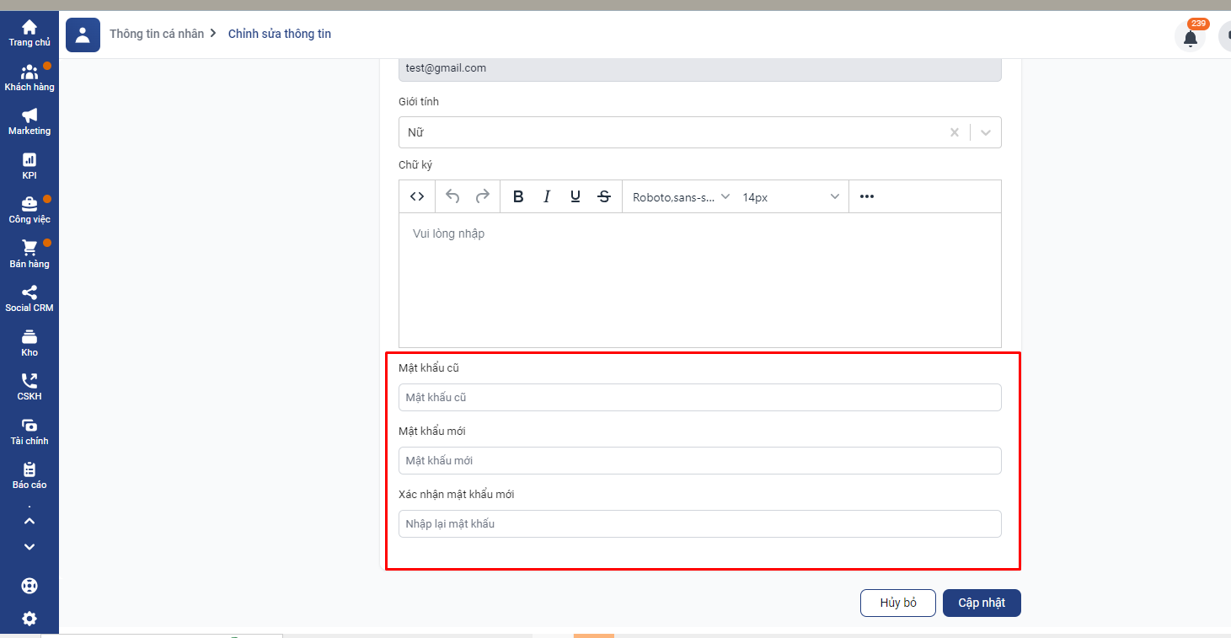Click the Mật khẩu cũ input field
This screenshot has width=1231, height=638.
click(699, 398)
